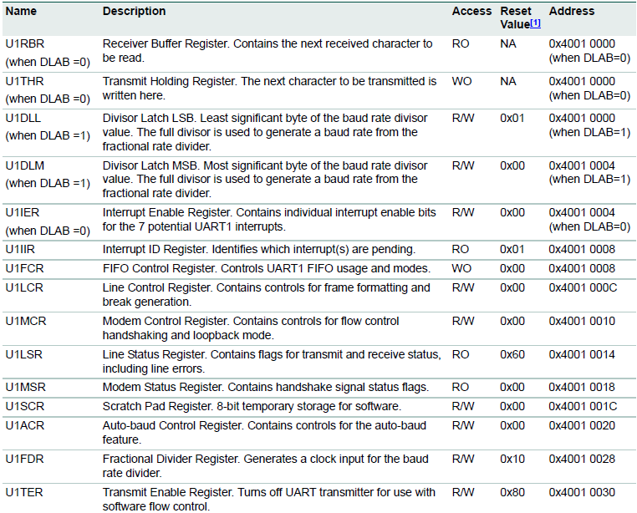This screenshot has width=637, height=513.
Task: Click the 0x80 reset value of U1TER
Action: point(512,493)
